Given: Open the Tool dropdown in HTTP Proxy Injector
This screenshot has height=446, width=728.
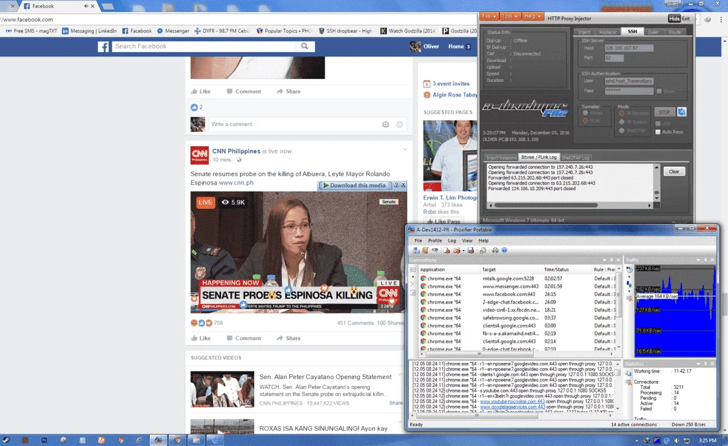Looking at the screenshot, I should [x=510, y=16].
